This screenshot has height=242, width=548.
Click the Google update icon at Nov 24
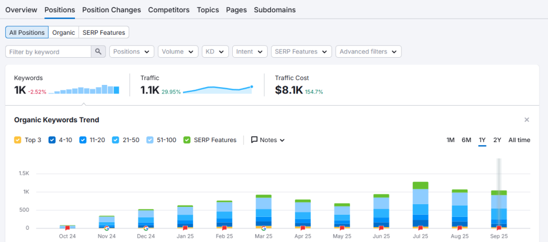tap(106, 228)
